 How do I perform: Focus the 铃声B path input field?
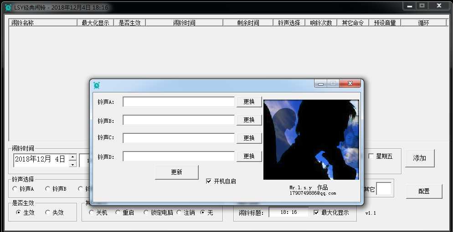click(x=179, y=120)
